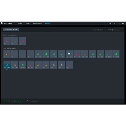Switch to the Audio tab
The height and width of the screenshot is (126, 126).
(28, 23)
